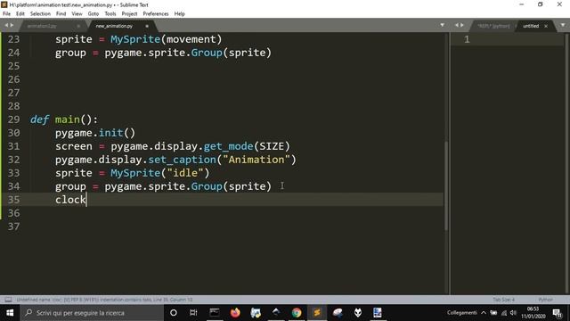Open the white bird-like taskbar icon

click(338, 313)
